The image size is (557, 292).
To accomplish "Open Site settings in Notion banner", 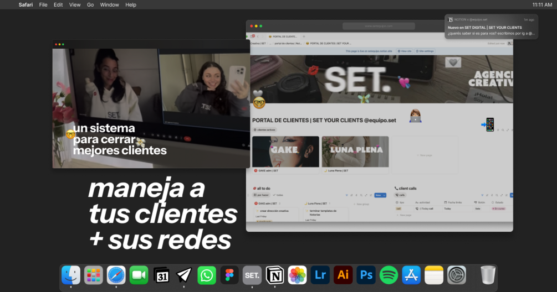I will (425, 51).
